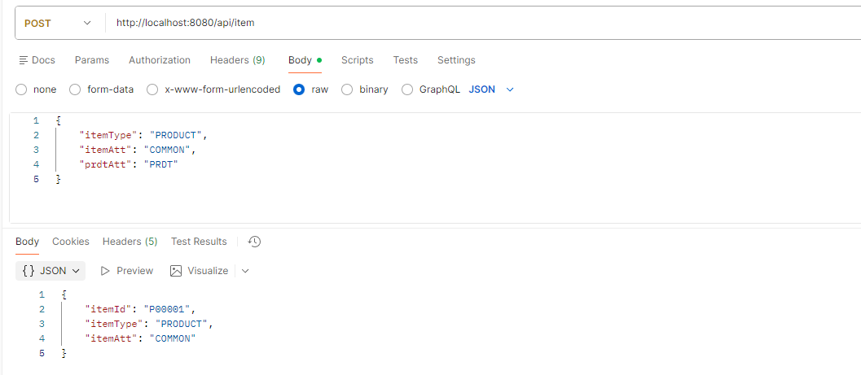Click the request URL input field
Screen dimensions: 861x375
(x=481, y=23)
